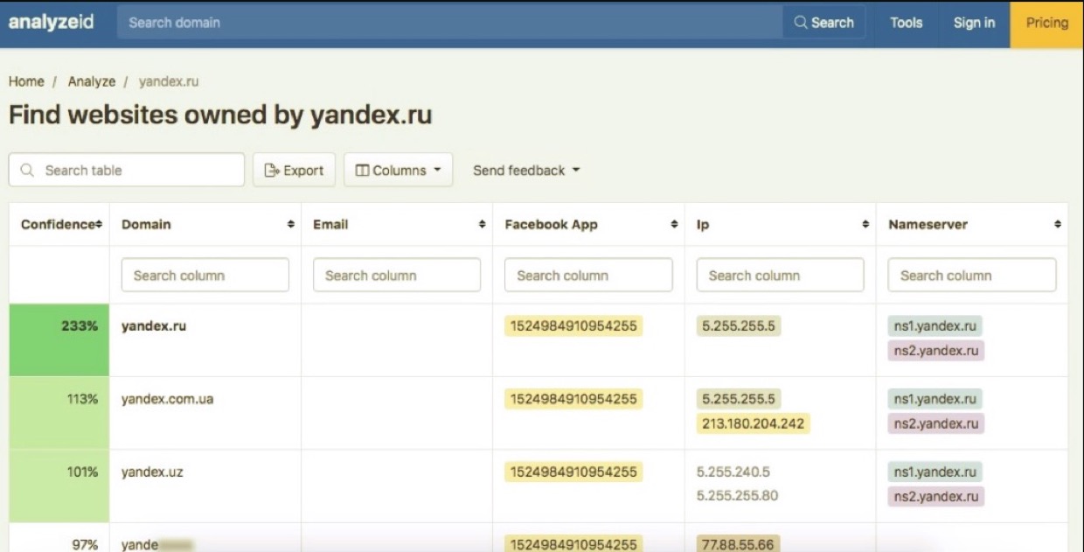Click IP 5.255.255.80

tap(738, 496)
